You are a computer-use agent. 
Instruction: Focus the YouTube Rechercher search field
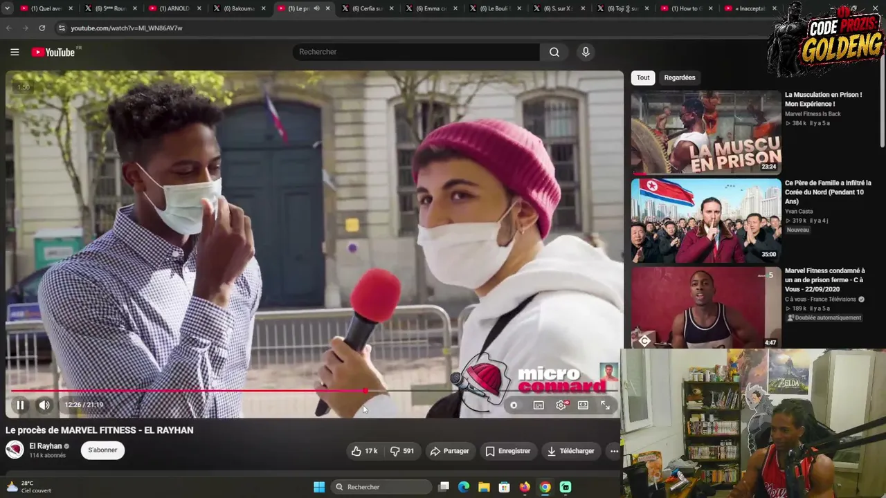(x=416, y=52)
